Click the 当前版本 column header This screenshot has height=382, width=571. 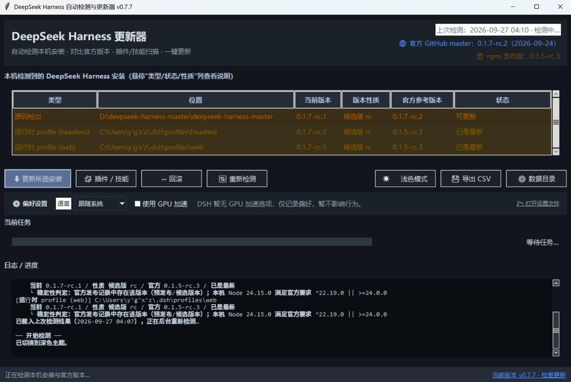click(x=318, y=100)
